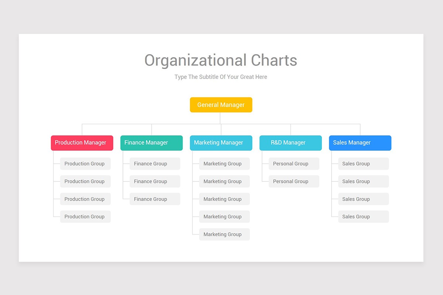This screenshot has width=443, height=295.
Task: Select the last Sales Group box
Action: (x=363, y=216)
